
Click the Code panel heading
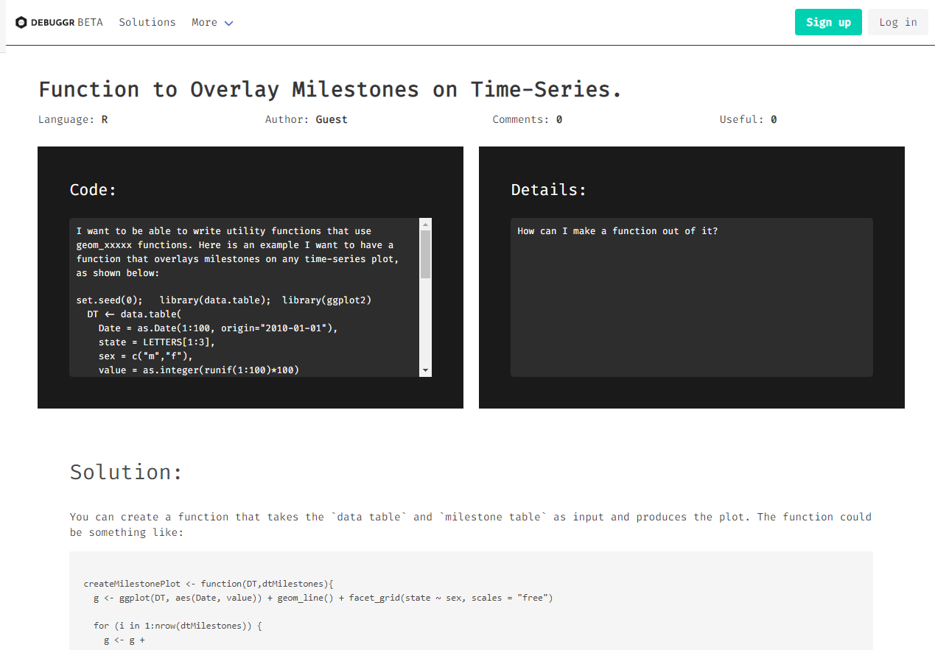(x=93, y=189)
